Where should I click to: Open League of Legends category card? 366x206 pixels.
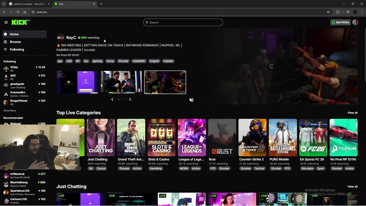pyautogui.click(x=192, y=138)
